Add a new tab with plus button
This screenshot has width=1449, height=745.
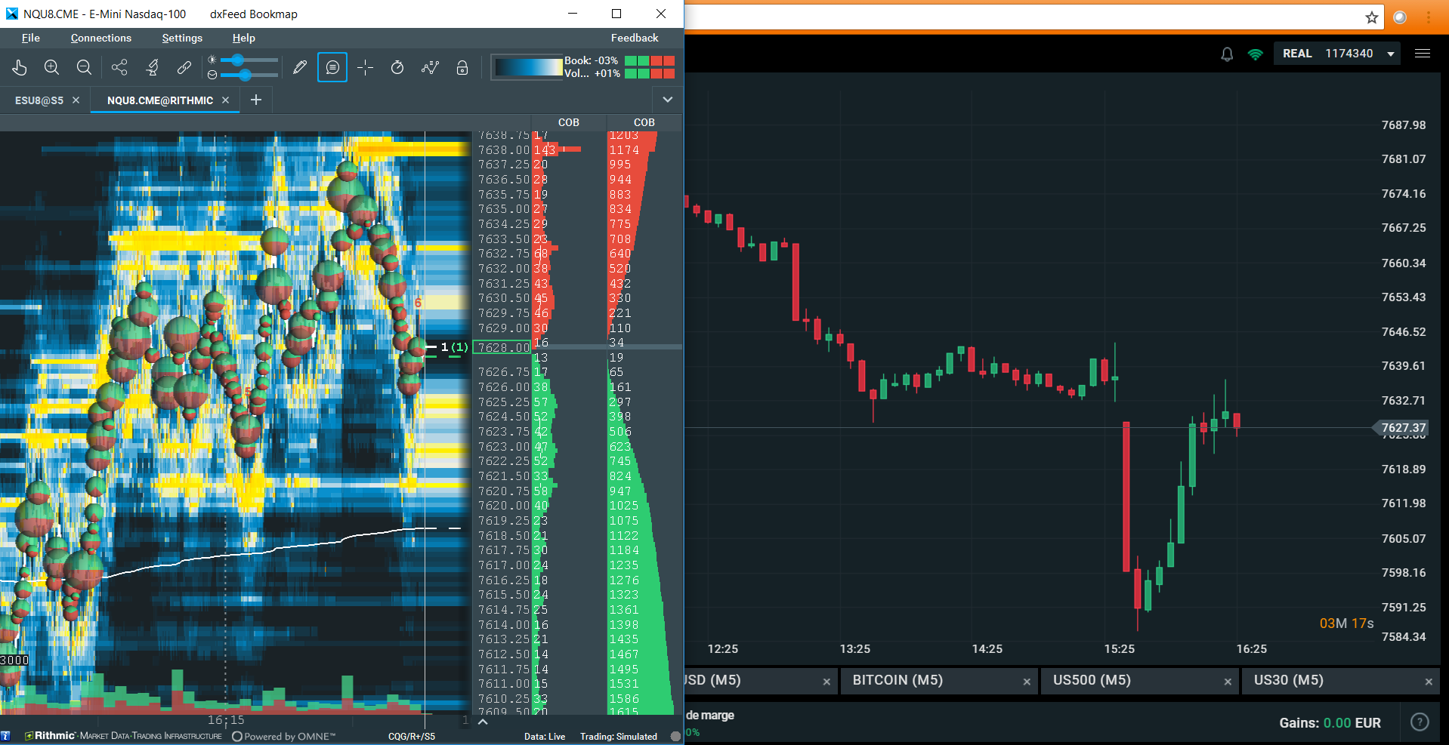256,100
